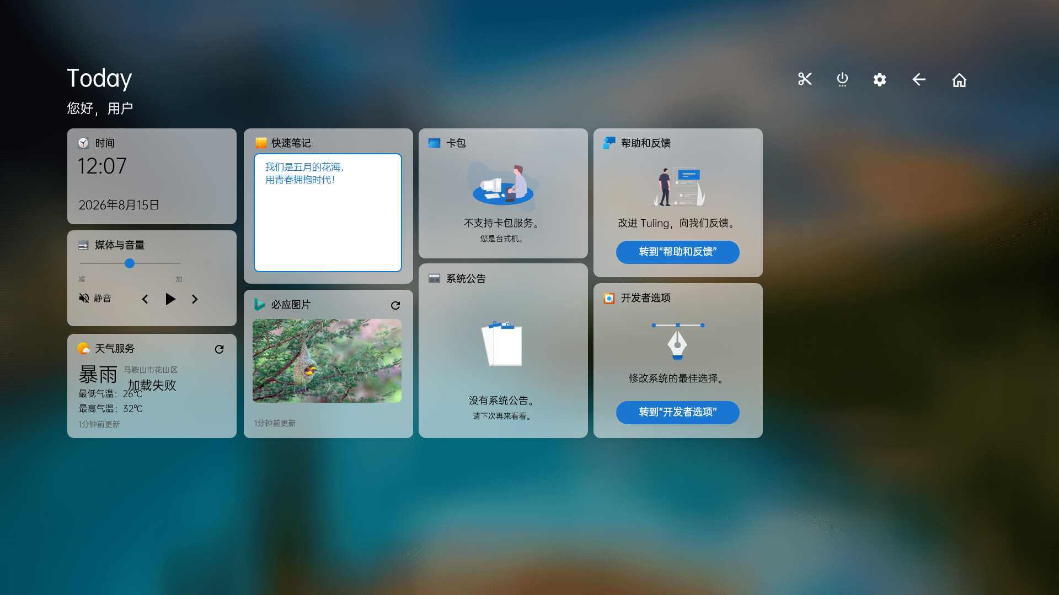Click the 减 volume decrease label

click(x=82, y=279)
